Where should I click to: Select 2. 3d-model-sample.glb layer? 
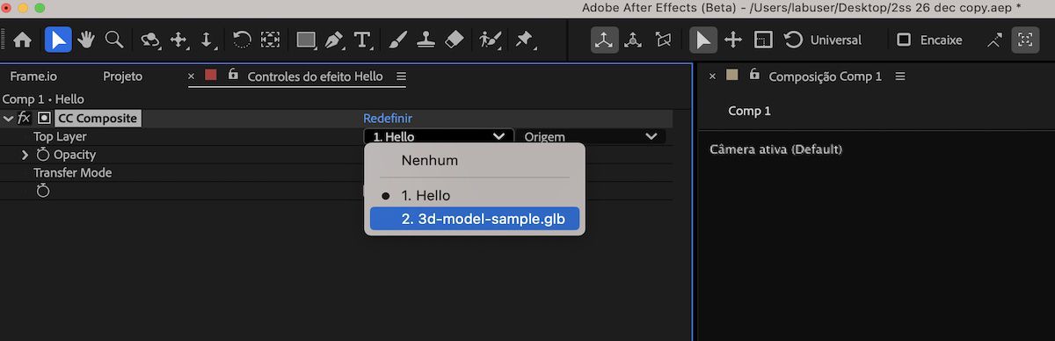click(475, 219)
